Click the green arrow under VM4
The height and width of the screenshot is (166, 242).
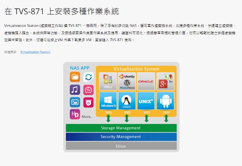click(x=166, y=119)
